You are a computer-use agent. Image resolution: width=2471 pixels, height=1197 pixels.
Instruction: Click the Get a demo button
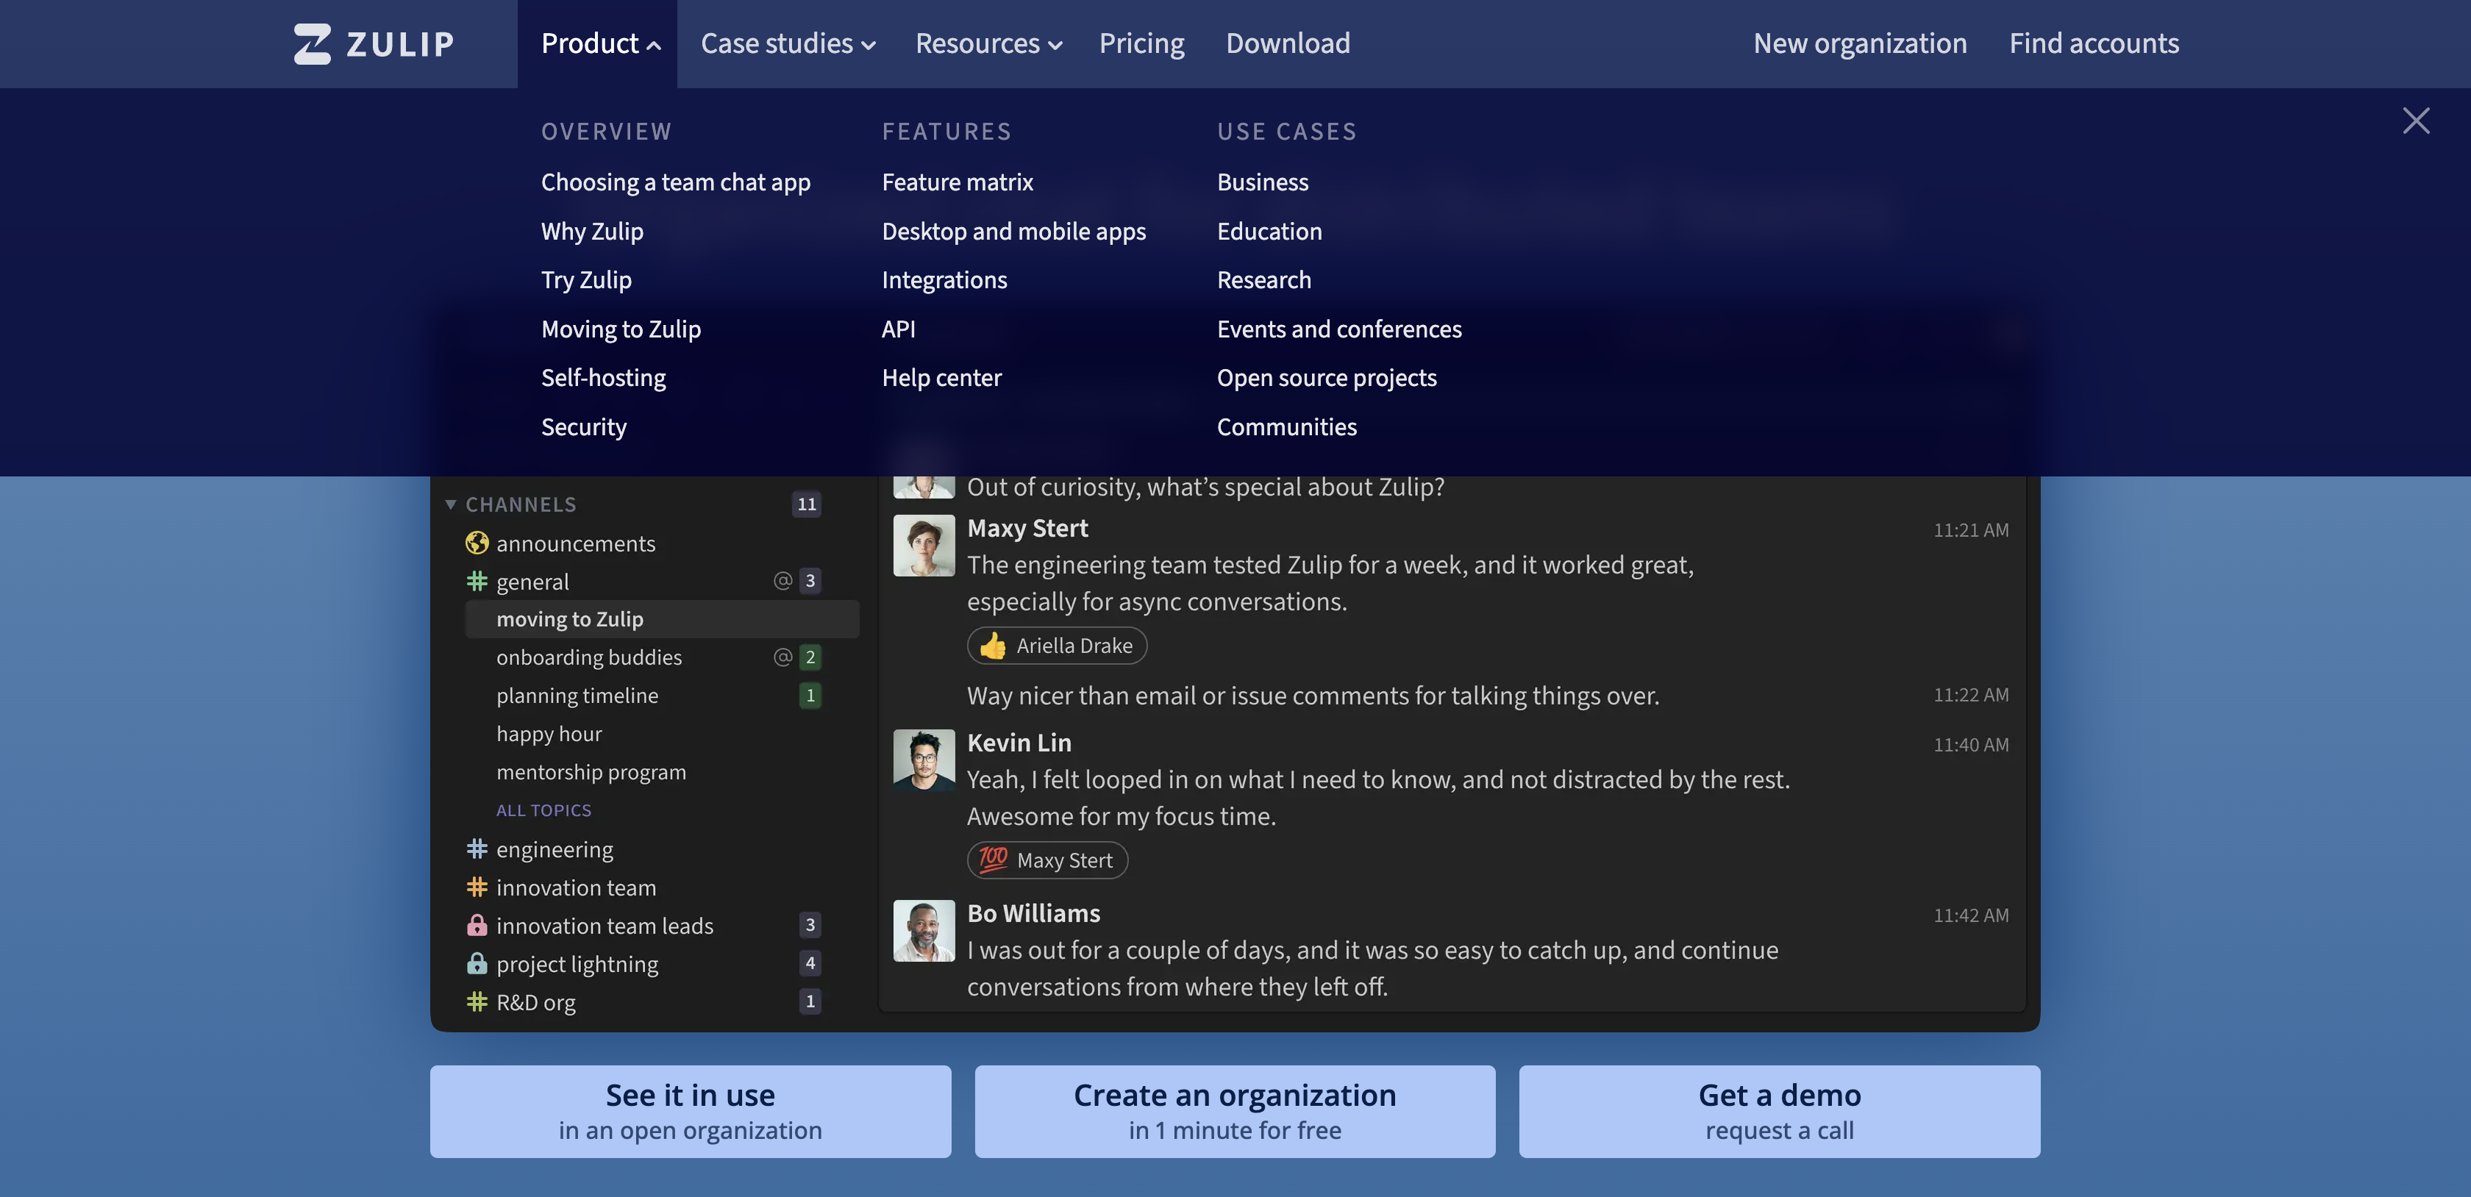(1778, 1111)
